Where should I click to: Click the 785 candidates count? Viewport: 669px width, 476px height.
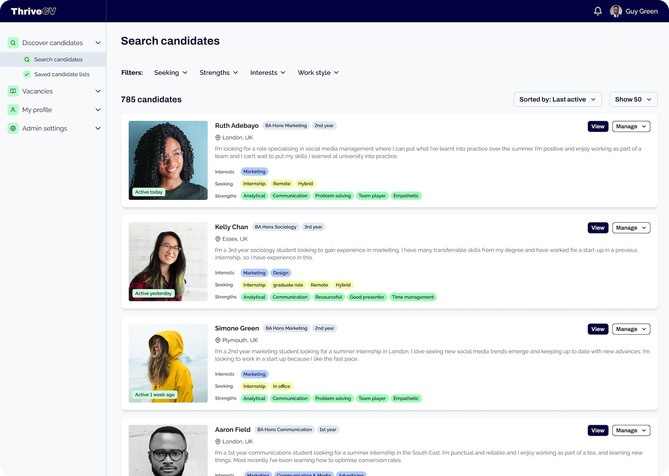pos(151,99)
